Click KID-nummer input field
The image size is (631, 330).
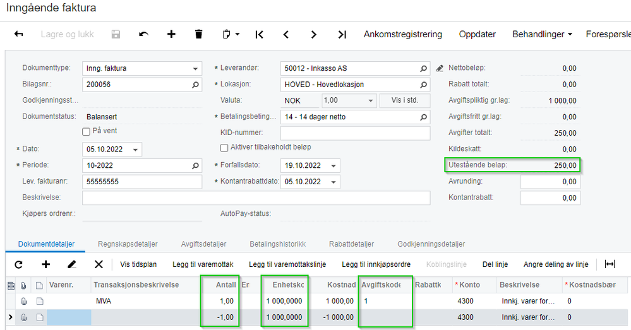356,133
